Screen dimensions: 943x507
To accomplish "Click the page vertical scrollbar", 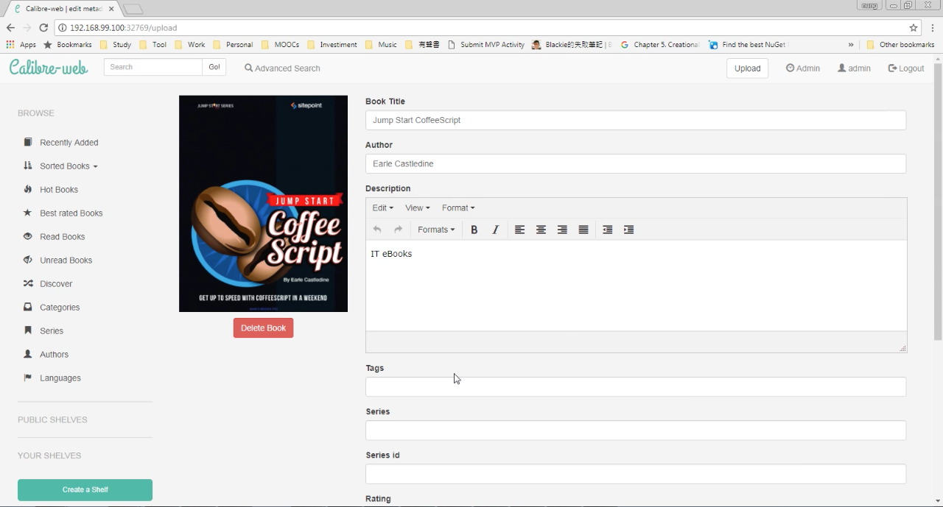I will tap(938, 202).
